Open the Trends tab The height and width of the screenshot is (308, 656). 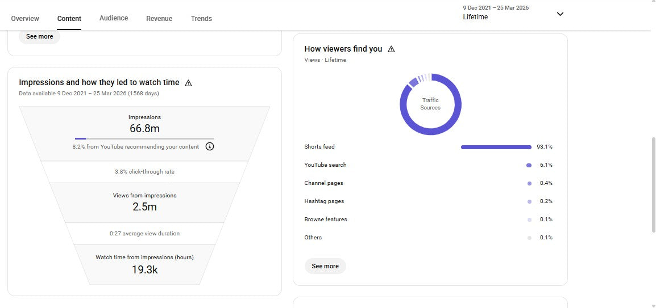tap(201, 18)
